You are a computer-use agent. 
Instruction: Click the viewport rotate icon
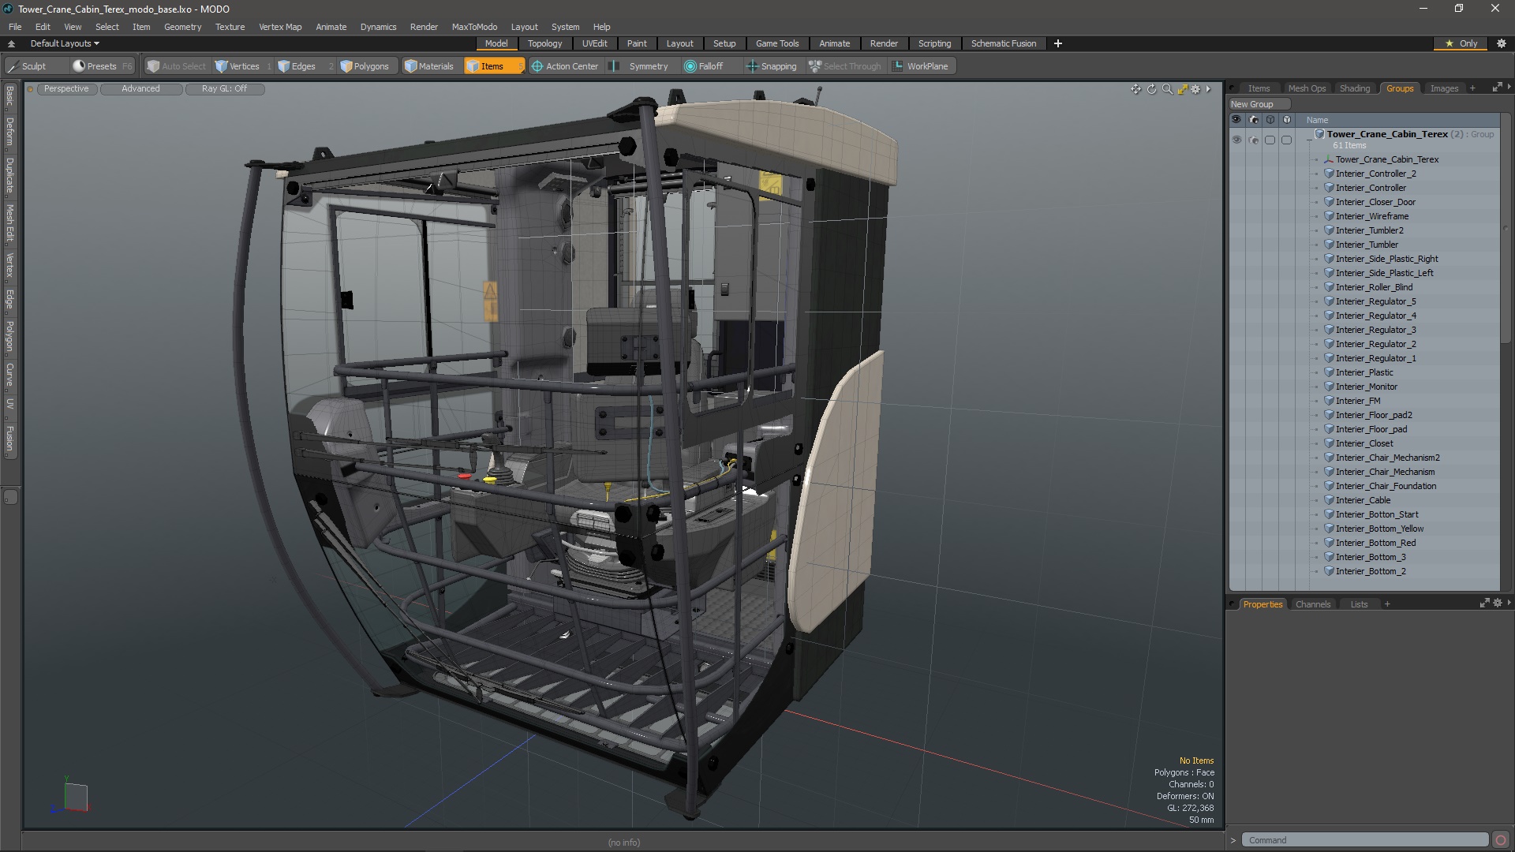(1151, 89)
